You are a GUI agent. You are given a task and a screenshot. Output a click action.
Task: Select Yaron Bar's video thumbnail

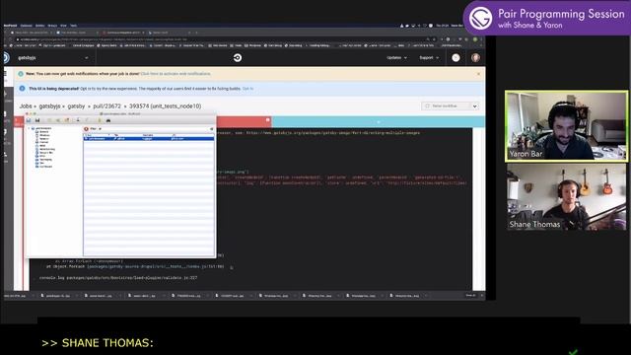click(x=566, y=126)
